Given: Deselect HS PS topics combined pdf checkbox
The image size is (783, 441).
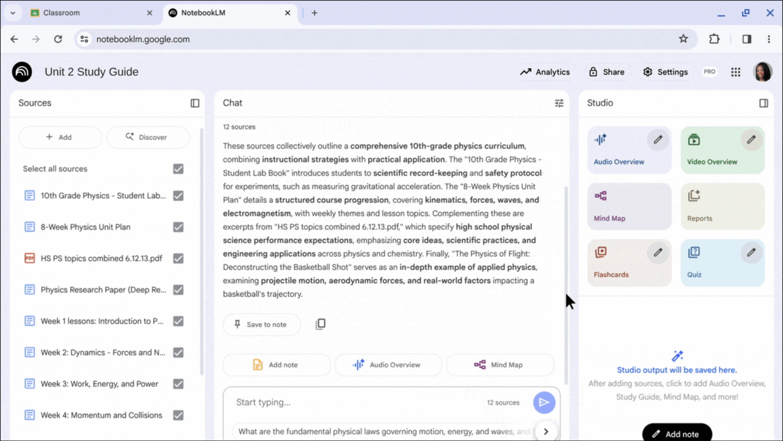Looking at the screenshot, I should coord(178,259).
